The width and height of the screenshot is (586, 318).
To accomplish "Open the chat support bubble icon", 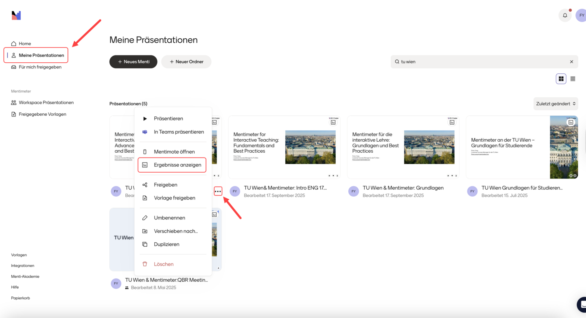I will [582, 304].
